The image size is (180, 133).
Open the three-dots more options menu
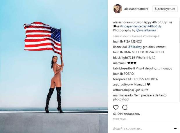click(176, 129)
